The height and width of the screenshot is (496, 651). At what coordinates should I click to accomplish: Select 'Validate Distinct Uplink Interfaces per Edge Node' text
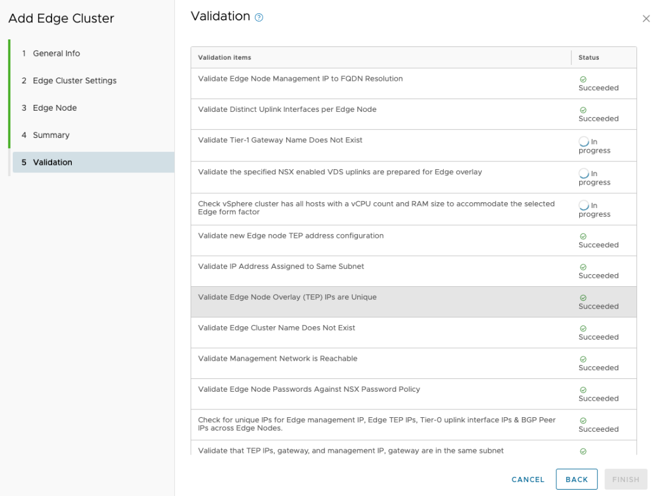[x=287, y=109]
